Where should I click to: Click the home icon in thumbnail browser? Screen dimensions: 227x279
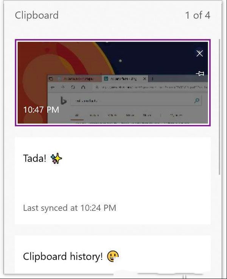83,87
